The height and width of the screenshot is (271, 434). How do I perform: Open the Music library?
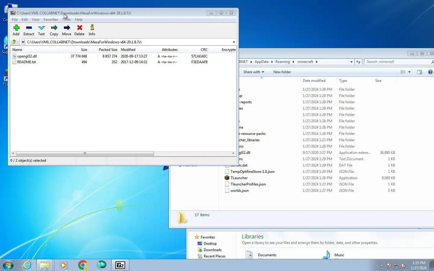tap(339, 255)
